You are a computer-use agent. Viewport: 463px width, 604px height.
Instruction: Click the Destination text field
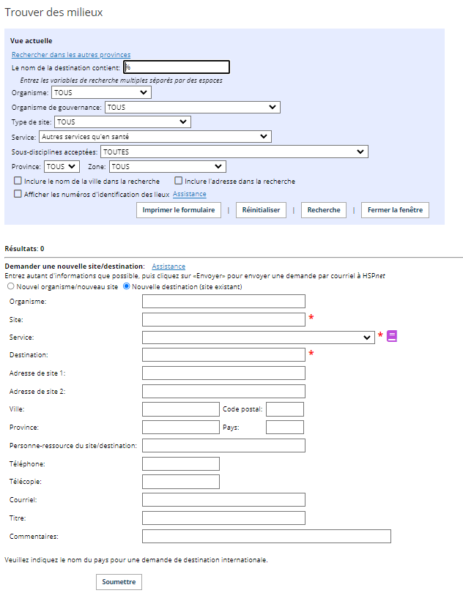223,355
